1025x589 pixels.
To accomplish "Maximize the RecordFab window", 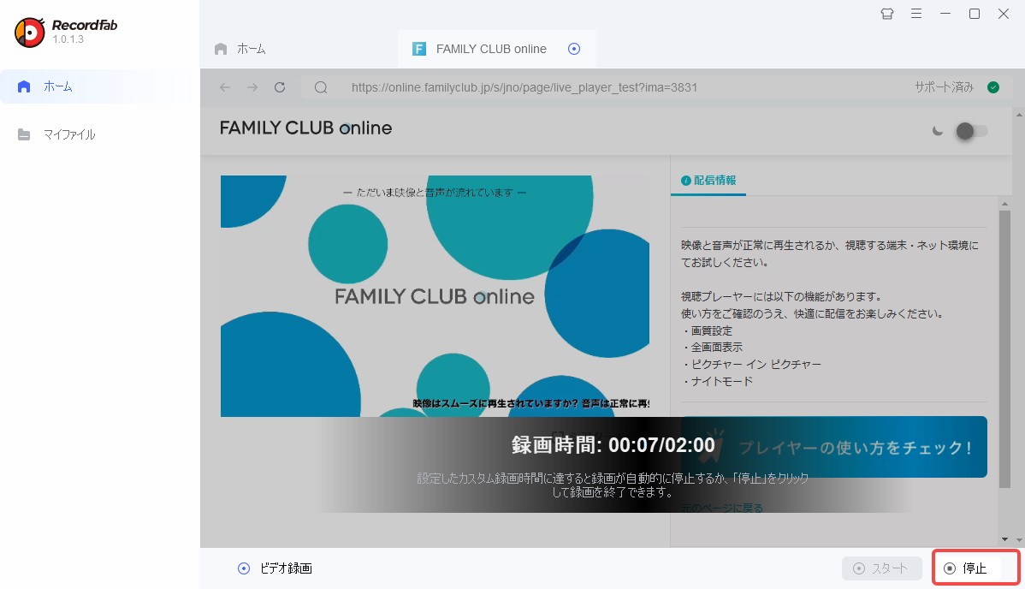I will 974,14.
